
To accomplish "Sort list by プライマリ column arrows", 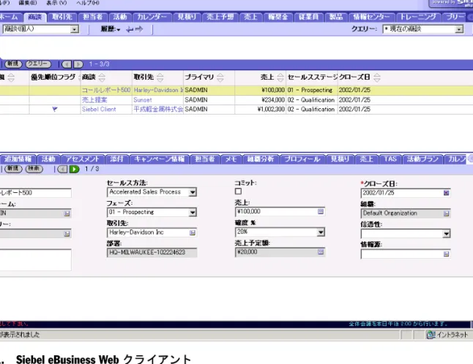I will (220, 77).
